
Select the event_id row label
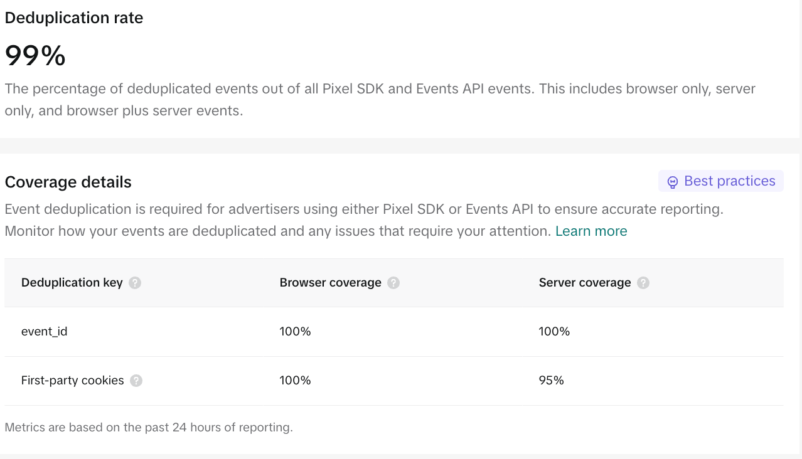[x=45, y=332]
